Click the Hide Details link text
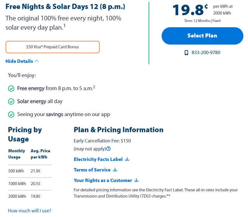This screenshot has width=248, height=217. coord(19,61)
